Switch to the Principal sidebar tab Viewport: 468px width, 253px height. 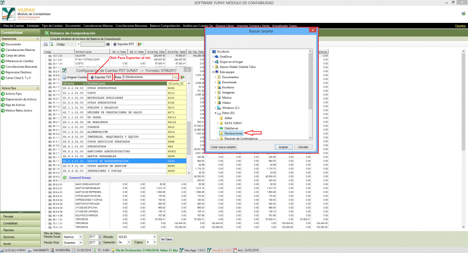20,217
